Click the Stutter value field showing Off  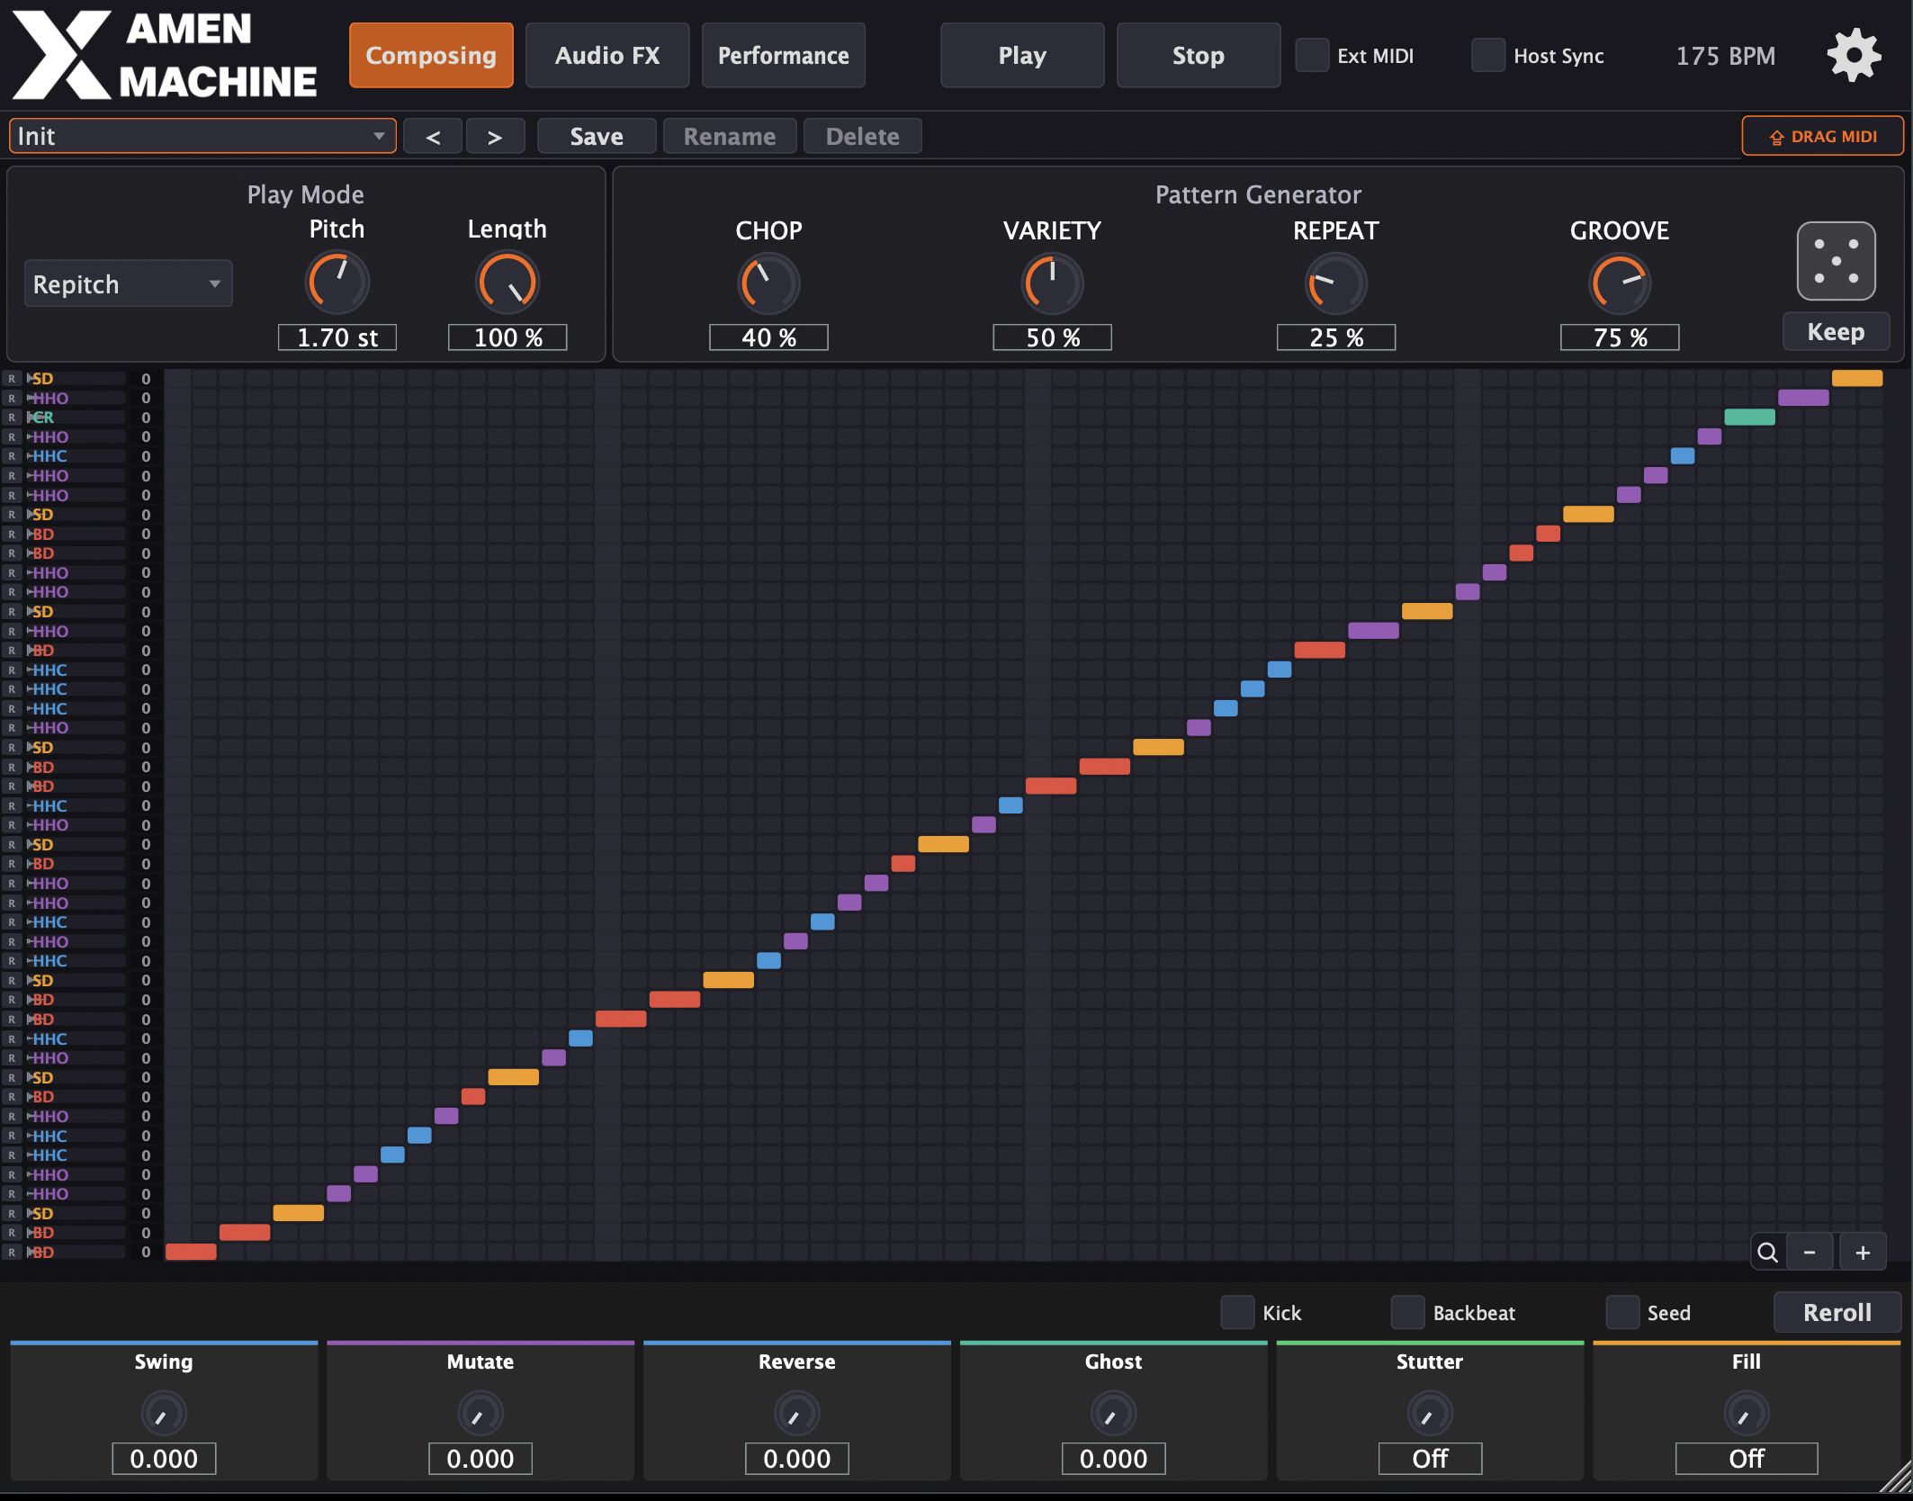[x=1430, y=1459]
